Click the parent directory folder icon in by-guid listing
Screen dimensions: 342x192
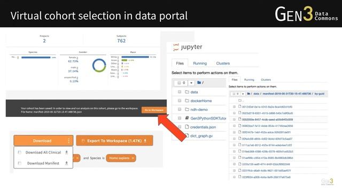pos(240,100)
